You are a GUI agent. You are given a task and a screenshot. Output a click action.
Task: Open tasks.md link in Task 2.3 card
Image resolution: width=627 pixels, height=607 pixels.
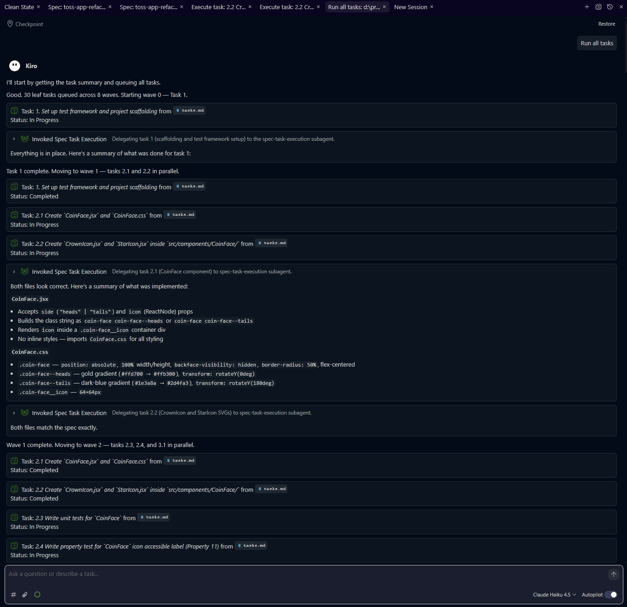click(154, 517)
